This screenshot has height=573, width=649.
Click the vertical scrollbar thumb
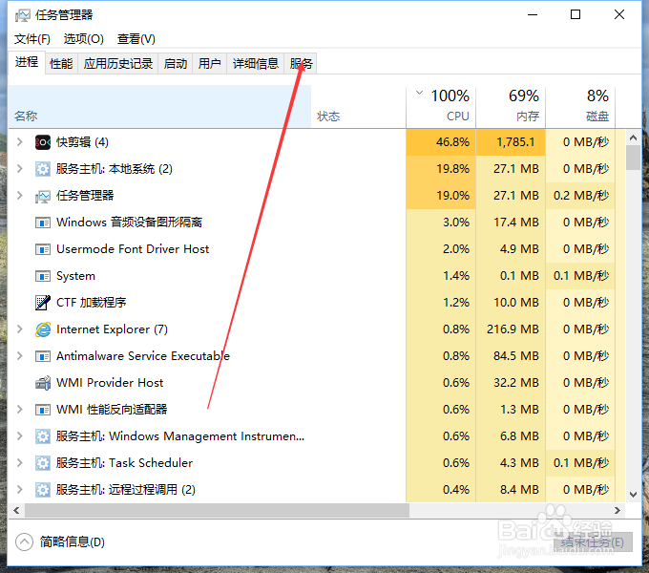click(x=633, y=158)
